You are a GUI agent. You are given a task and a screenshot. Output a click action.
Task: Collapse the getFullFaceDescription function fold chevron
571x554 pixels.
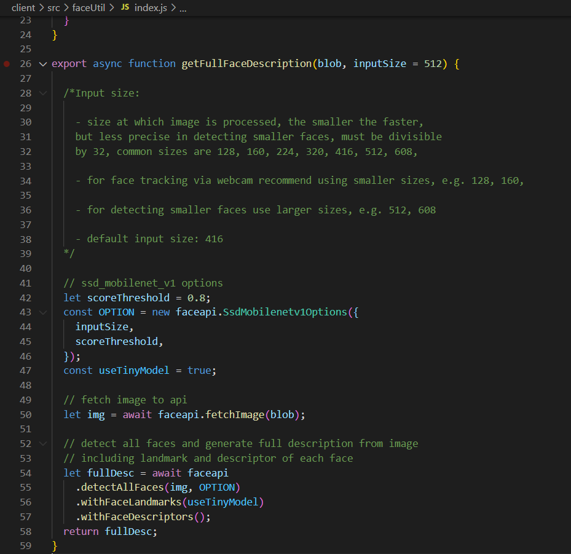click(42, 63)
